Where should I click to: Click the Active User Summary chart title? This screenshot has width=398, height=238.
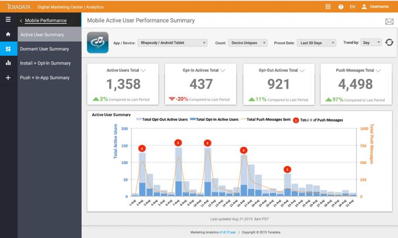pyautogui.click(x=111, y=114)
